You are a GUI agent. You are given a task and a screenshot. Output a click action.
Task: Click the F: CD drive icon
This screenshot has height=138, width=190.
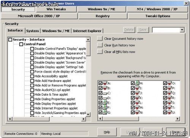point(105,107)
